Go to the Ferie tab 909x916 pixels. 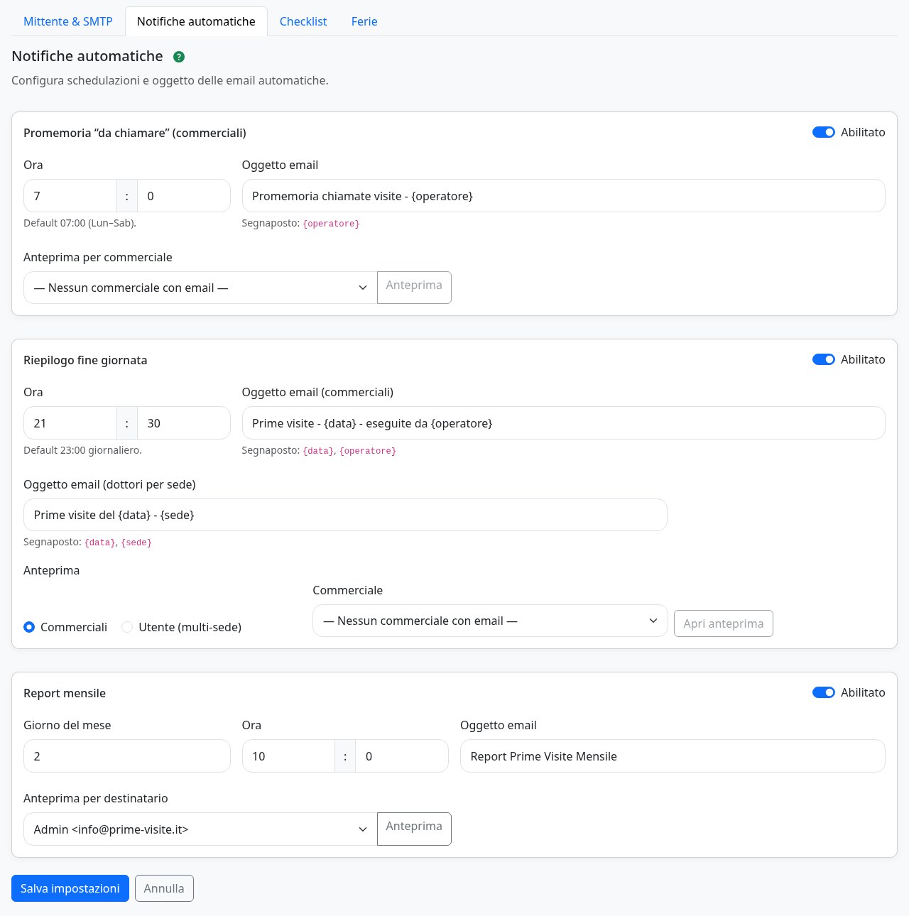point(364,21)
